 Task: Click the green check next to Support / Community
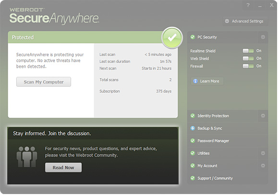coord(193,178)
